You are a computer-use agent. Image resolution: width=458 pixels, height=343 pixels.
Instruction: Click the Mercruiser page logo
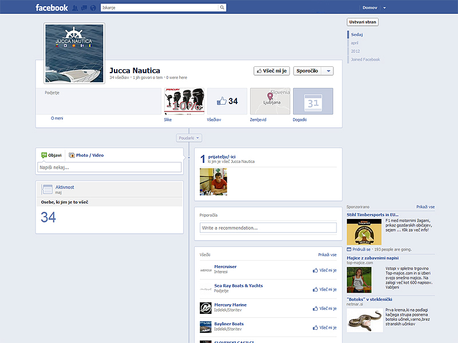point(206,270)
